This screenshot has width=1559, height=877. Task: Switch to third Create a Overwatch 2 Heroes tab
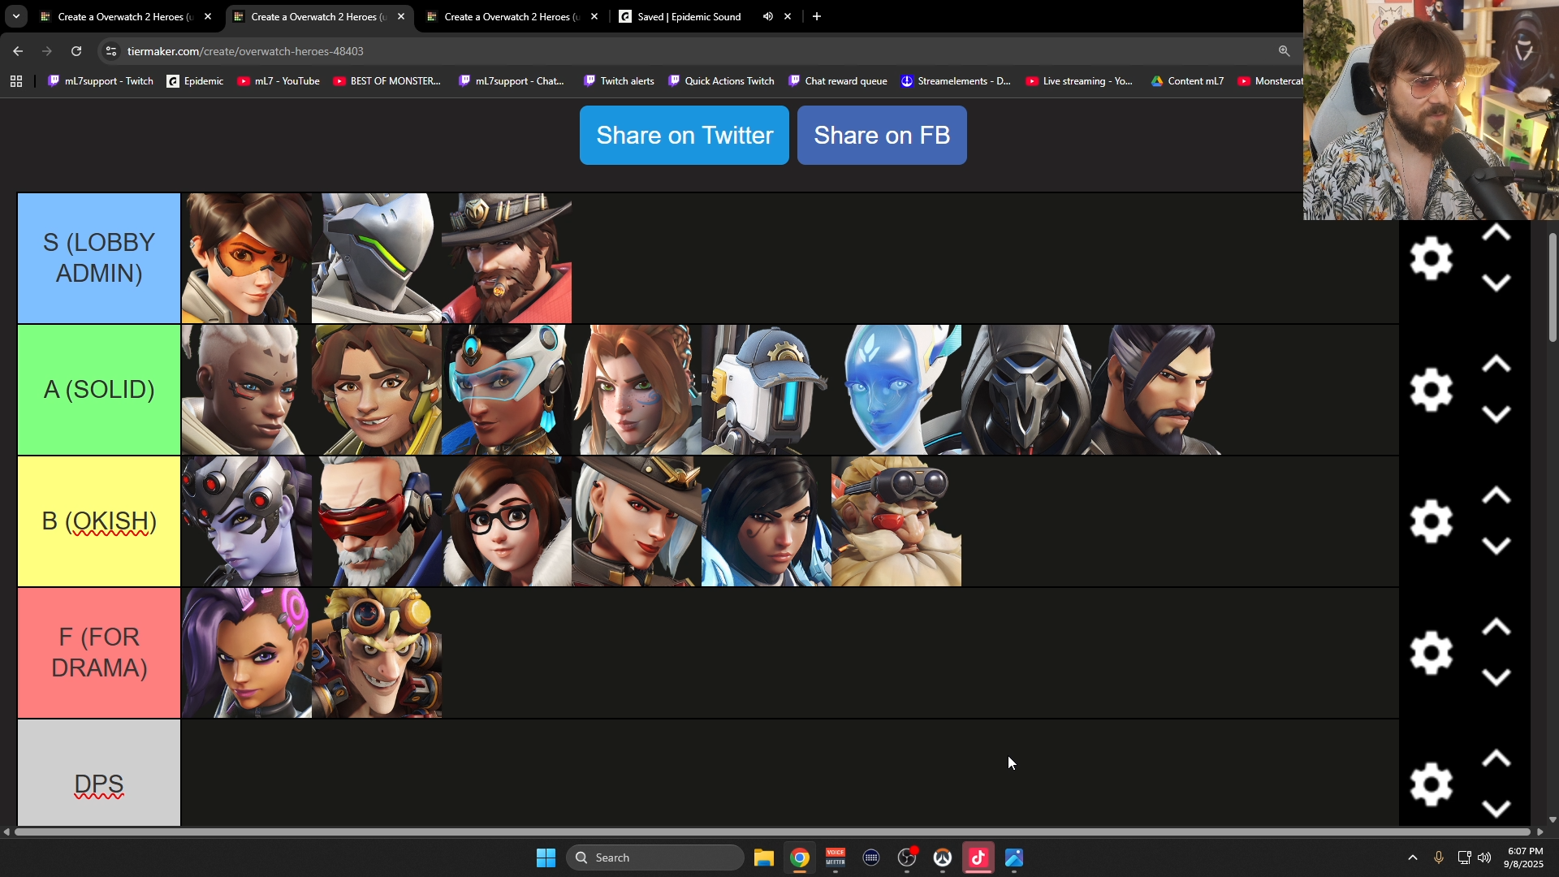pos(512,16)
